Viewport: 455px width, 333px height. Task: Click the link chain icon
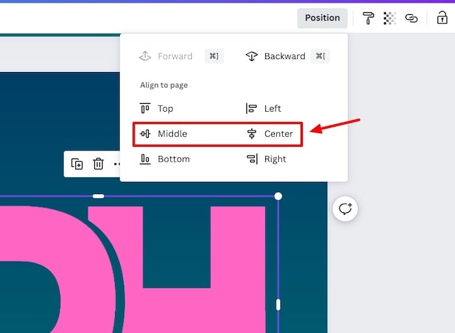pyautogui.click(x=411, y=18)
